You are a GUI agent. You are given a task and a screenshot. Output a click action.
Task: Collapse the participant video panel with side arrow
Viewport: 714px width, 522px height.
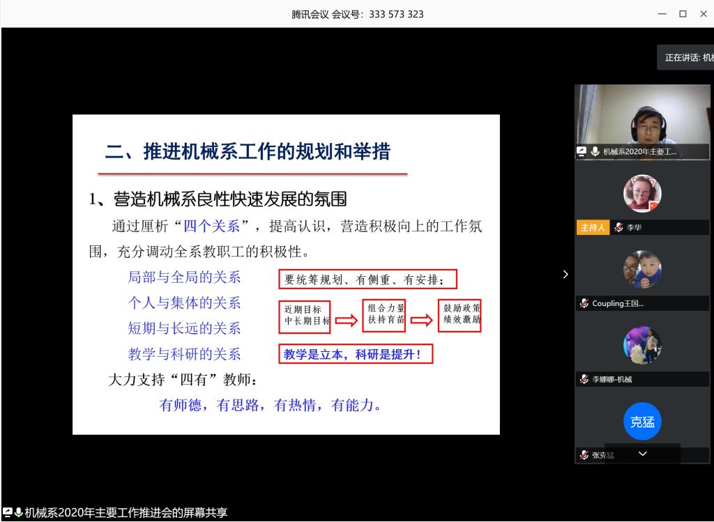pyautogui.click(x=565, y=275)
